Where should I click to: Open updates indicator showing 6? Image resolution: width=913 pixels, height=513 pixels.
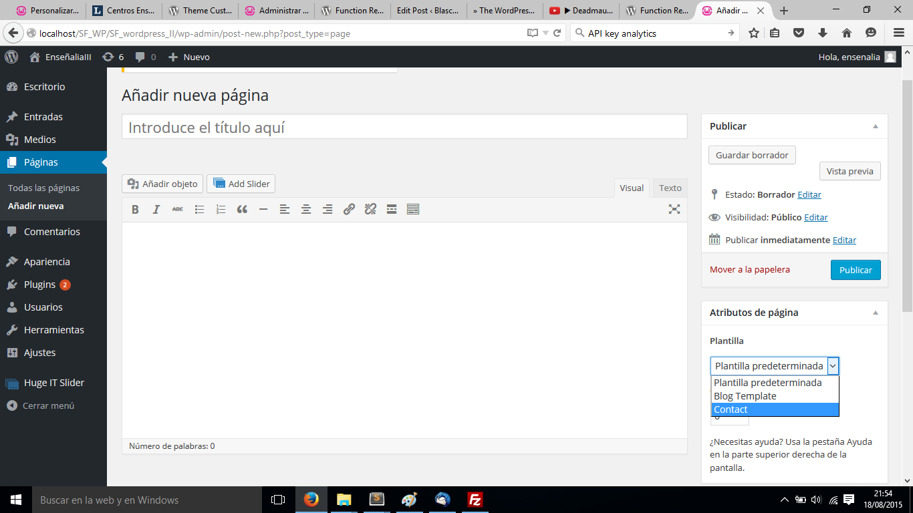pos(113,57)
